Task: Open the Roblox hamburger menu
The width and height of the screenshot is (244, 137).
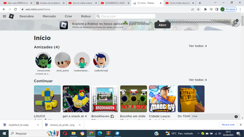Action: 4,16
